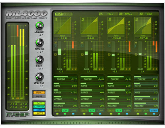Click the CEILING knob
This screenshot has width=165, height=128.
(x=39, y=25)
